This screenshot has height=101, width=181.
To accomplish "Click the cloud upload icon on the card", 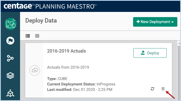I will coord(35,70).
